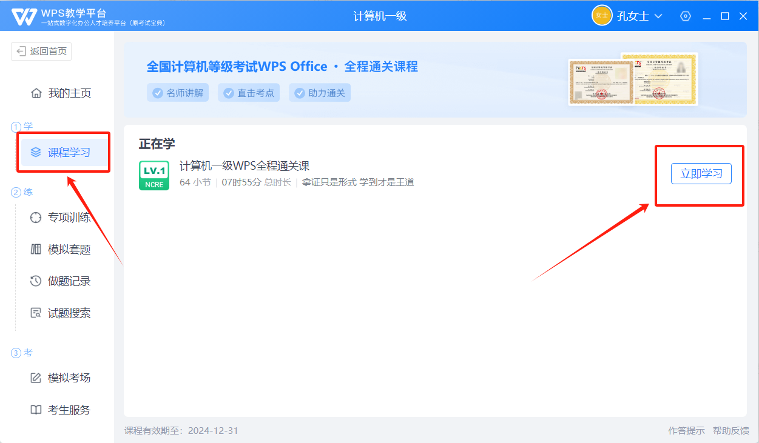Click the edit icon for 模拟考场
759x443 pixels.
[x=36, y=378]
